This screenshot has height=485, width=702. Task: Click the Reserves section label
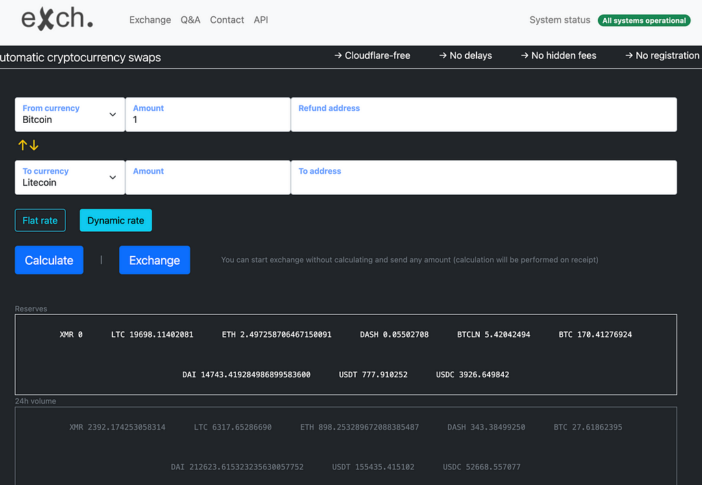(31, 309)
